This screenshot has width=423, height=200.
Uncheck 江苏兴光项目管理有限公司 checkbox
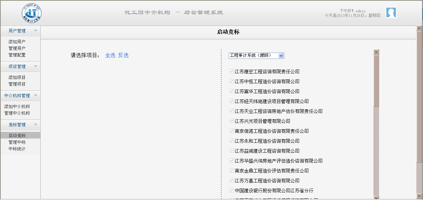(x=232, y=121)
